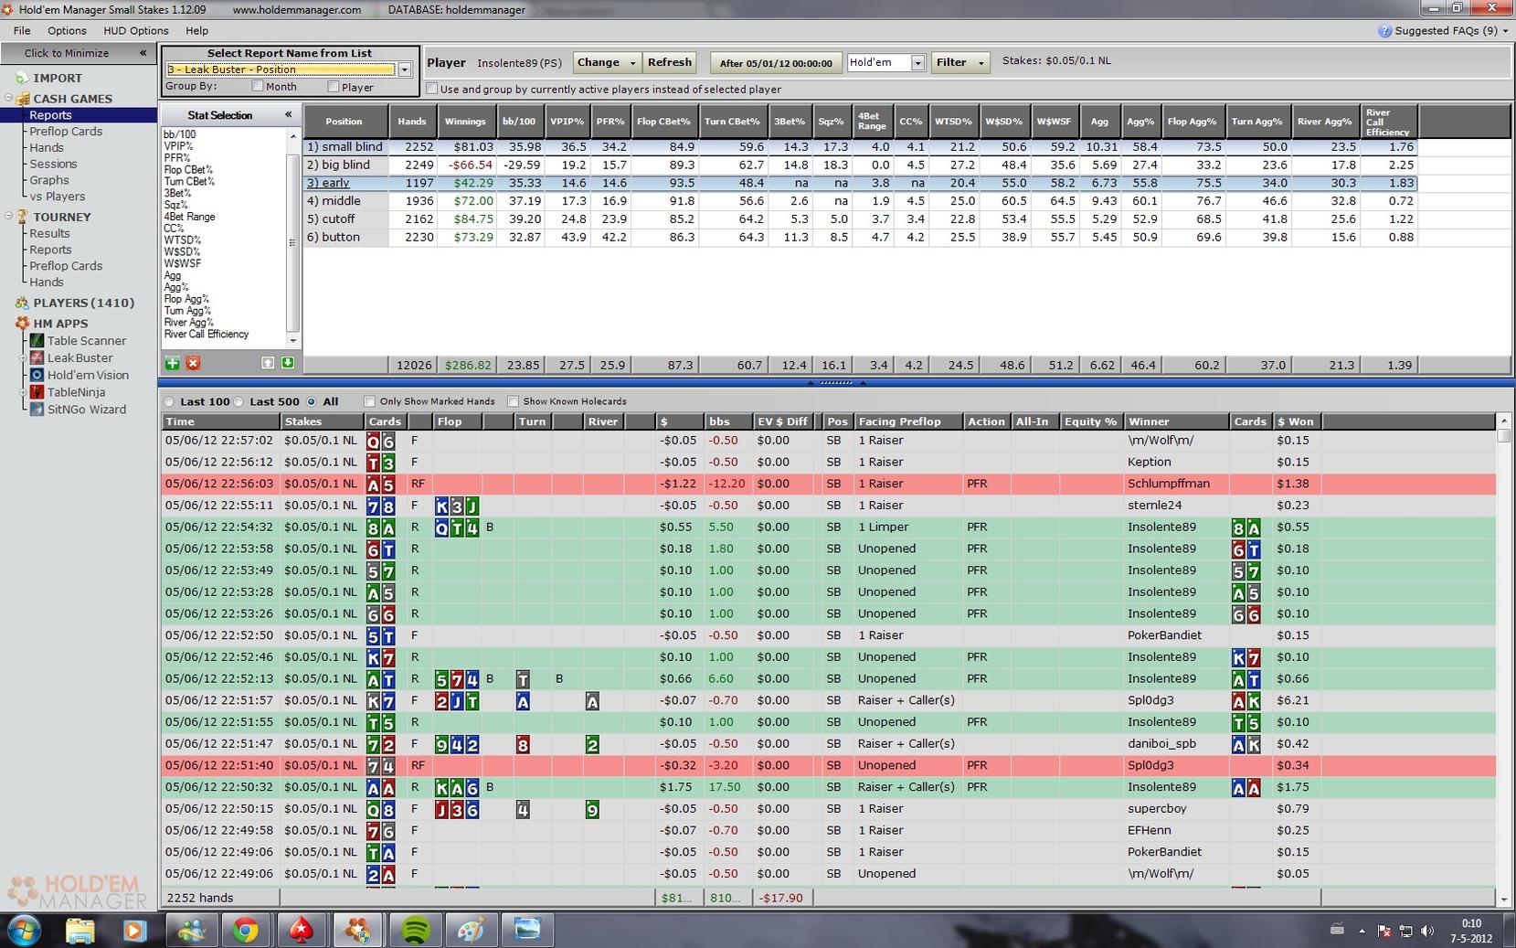Open Change player dropdown
Image resolution: width=1516 pixels, height=948 pixels.
(606, 62)
